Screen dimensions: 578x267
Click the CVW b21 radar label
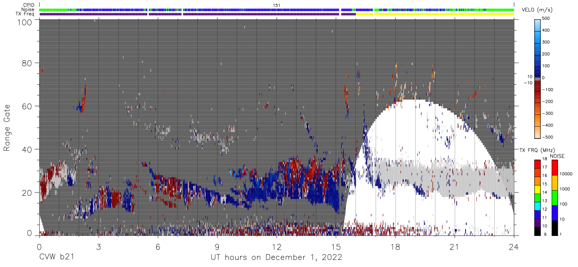[x=56, y=258]
